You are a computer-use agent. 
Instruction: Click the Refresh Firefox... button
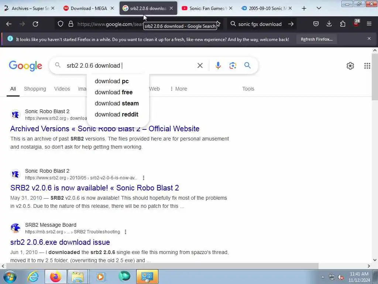click(x=316, y=39)
